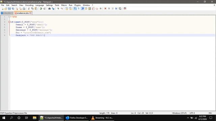Open the Language menu
Image resolution: width=216 pixels, height=121 pixels.
[x=39, y=5]
